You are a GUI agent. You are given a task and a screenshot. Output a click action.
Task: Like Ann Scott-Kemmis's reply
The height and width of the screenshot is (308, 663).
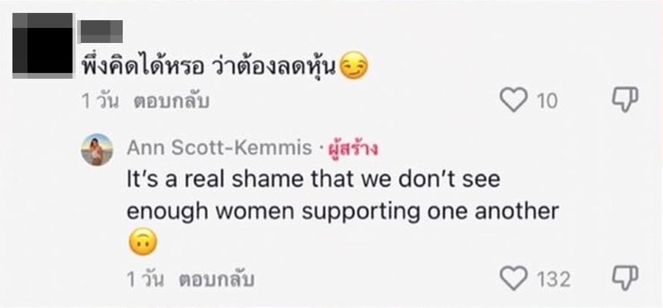coord(513,278)
